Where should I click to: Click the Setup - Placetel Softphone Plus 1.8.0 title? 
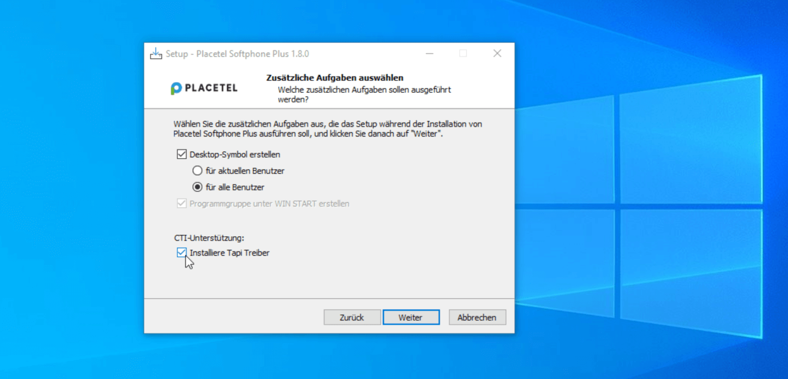[x=237, y=54]
